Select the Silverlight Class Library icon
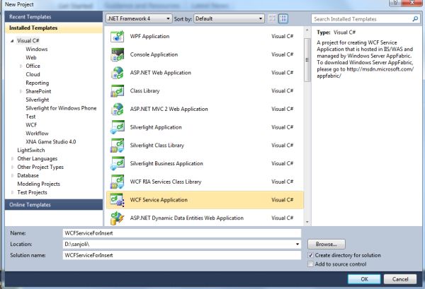The height and width of the screenshot is (289, 425). pos(117,145)
